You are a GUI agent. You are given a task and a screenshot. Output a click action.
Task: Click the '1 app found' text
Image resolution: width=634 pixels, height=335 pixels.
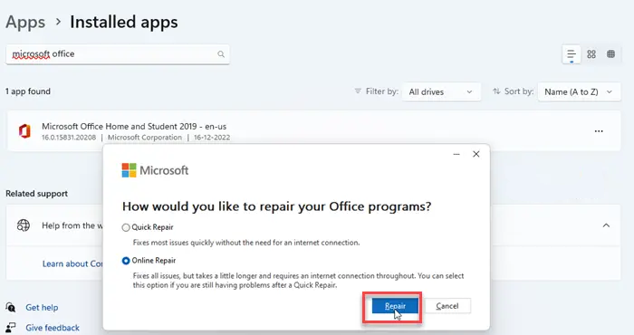tap(28, 91)
